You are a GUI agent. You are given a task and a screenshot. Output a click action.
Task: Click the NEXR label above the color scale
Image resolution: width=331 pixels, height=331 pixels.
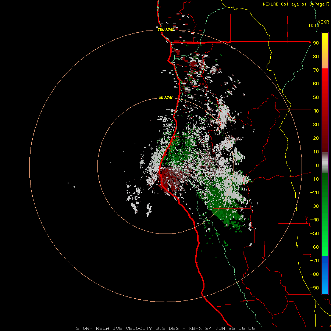tap(323, 22)
